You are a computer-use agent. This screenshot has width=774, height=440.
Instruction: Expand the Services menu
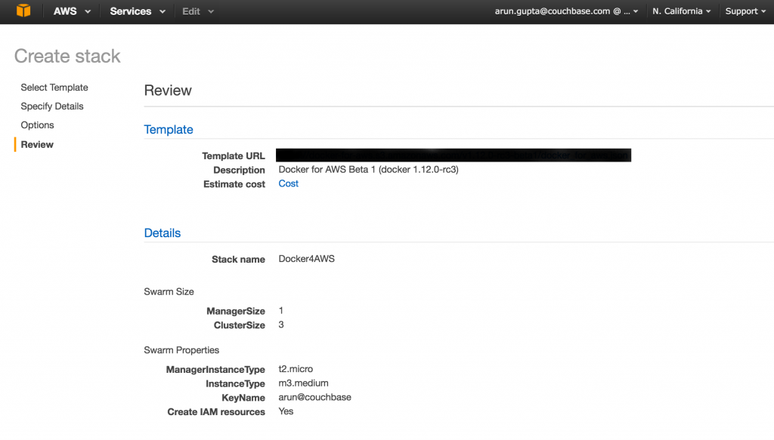(138, 11)
